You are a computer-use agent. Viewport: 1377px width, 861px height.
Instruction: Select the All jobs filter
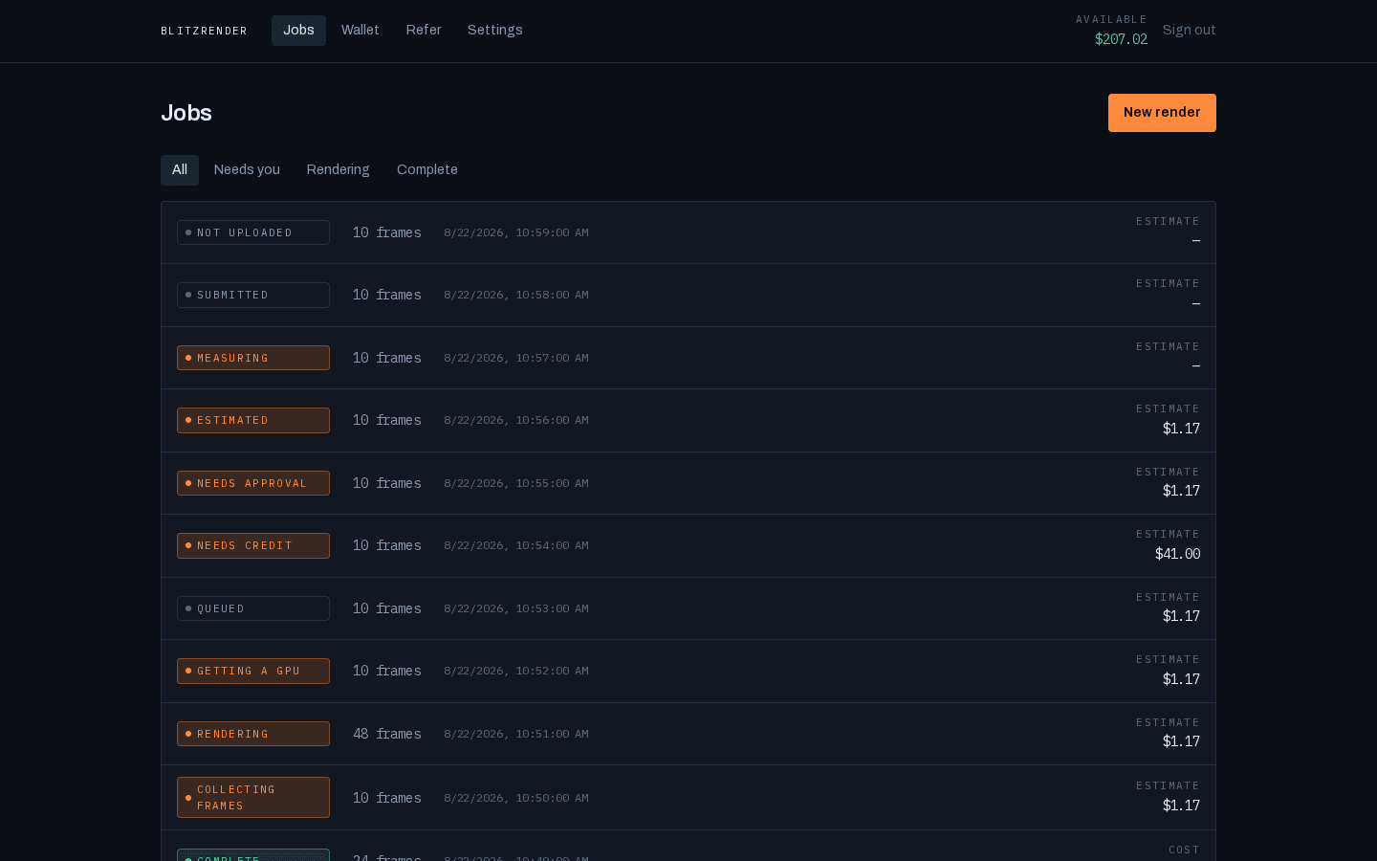180,170
